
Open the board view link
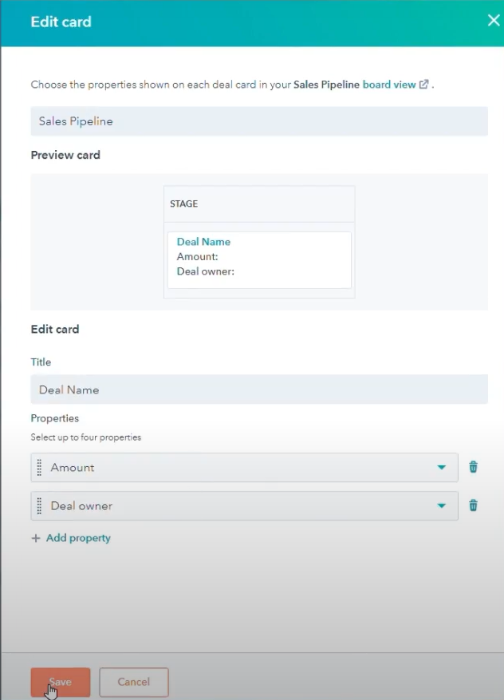pyautogui.click(x=388, y=84)
